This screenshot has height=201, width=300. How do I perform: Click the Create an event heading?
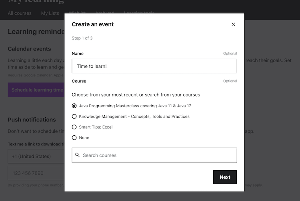tap(93, 24)
